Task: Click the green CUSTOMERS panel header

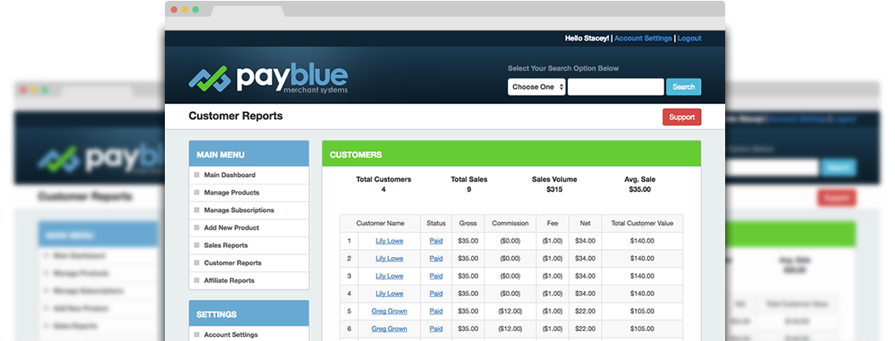Action: (x=511, y=154)
